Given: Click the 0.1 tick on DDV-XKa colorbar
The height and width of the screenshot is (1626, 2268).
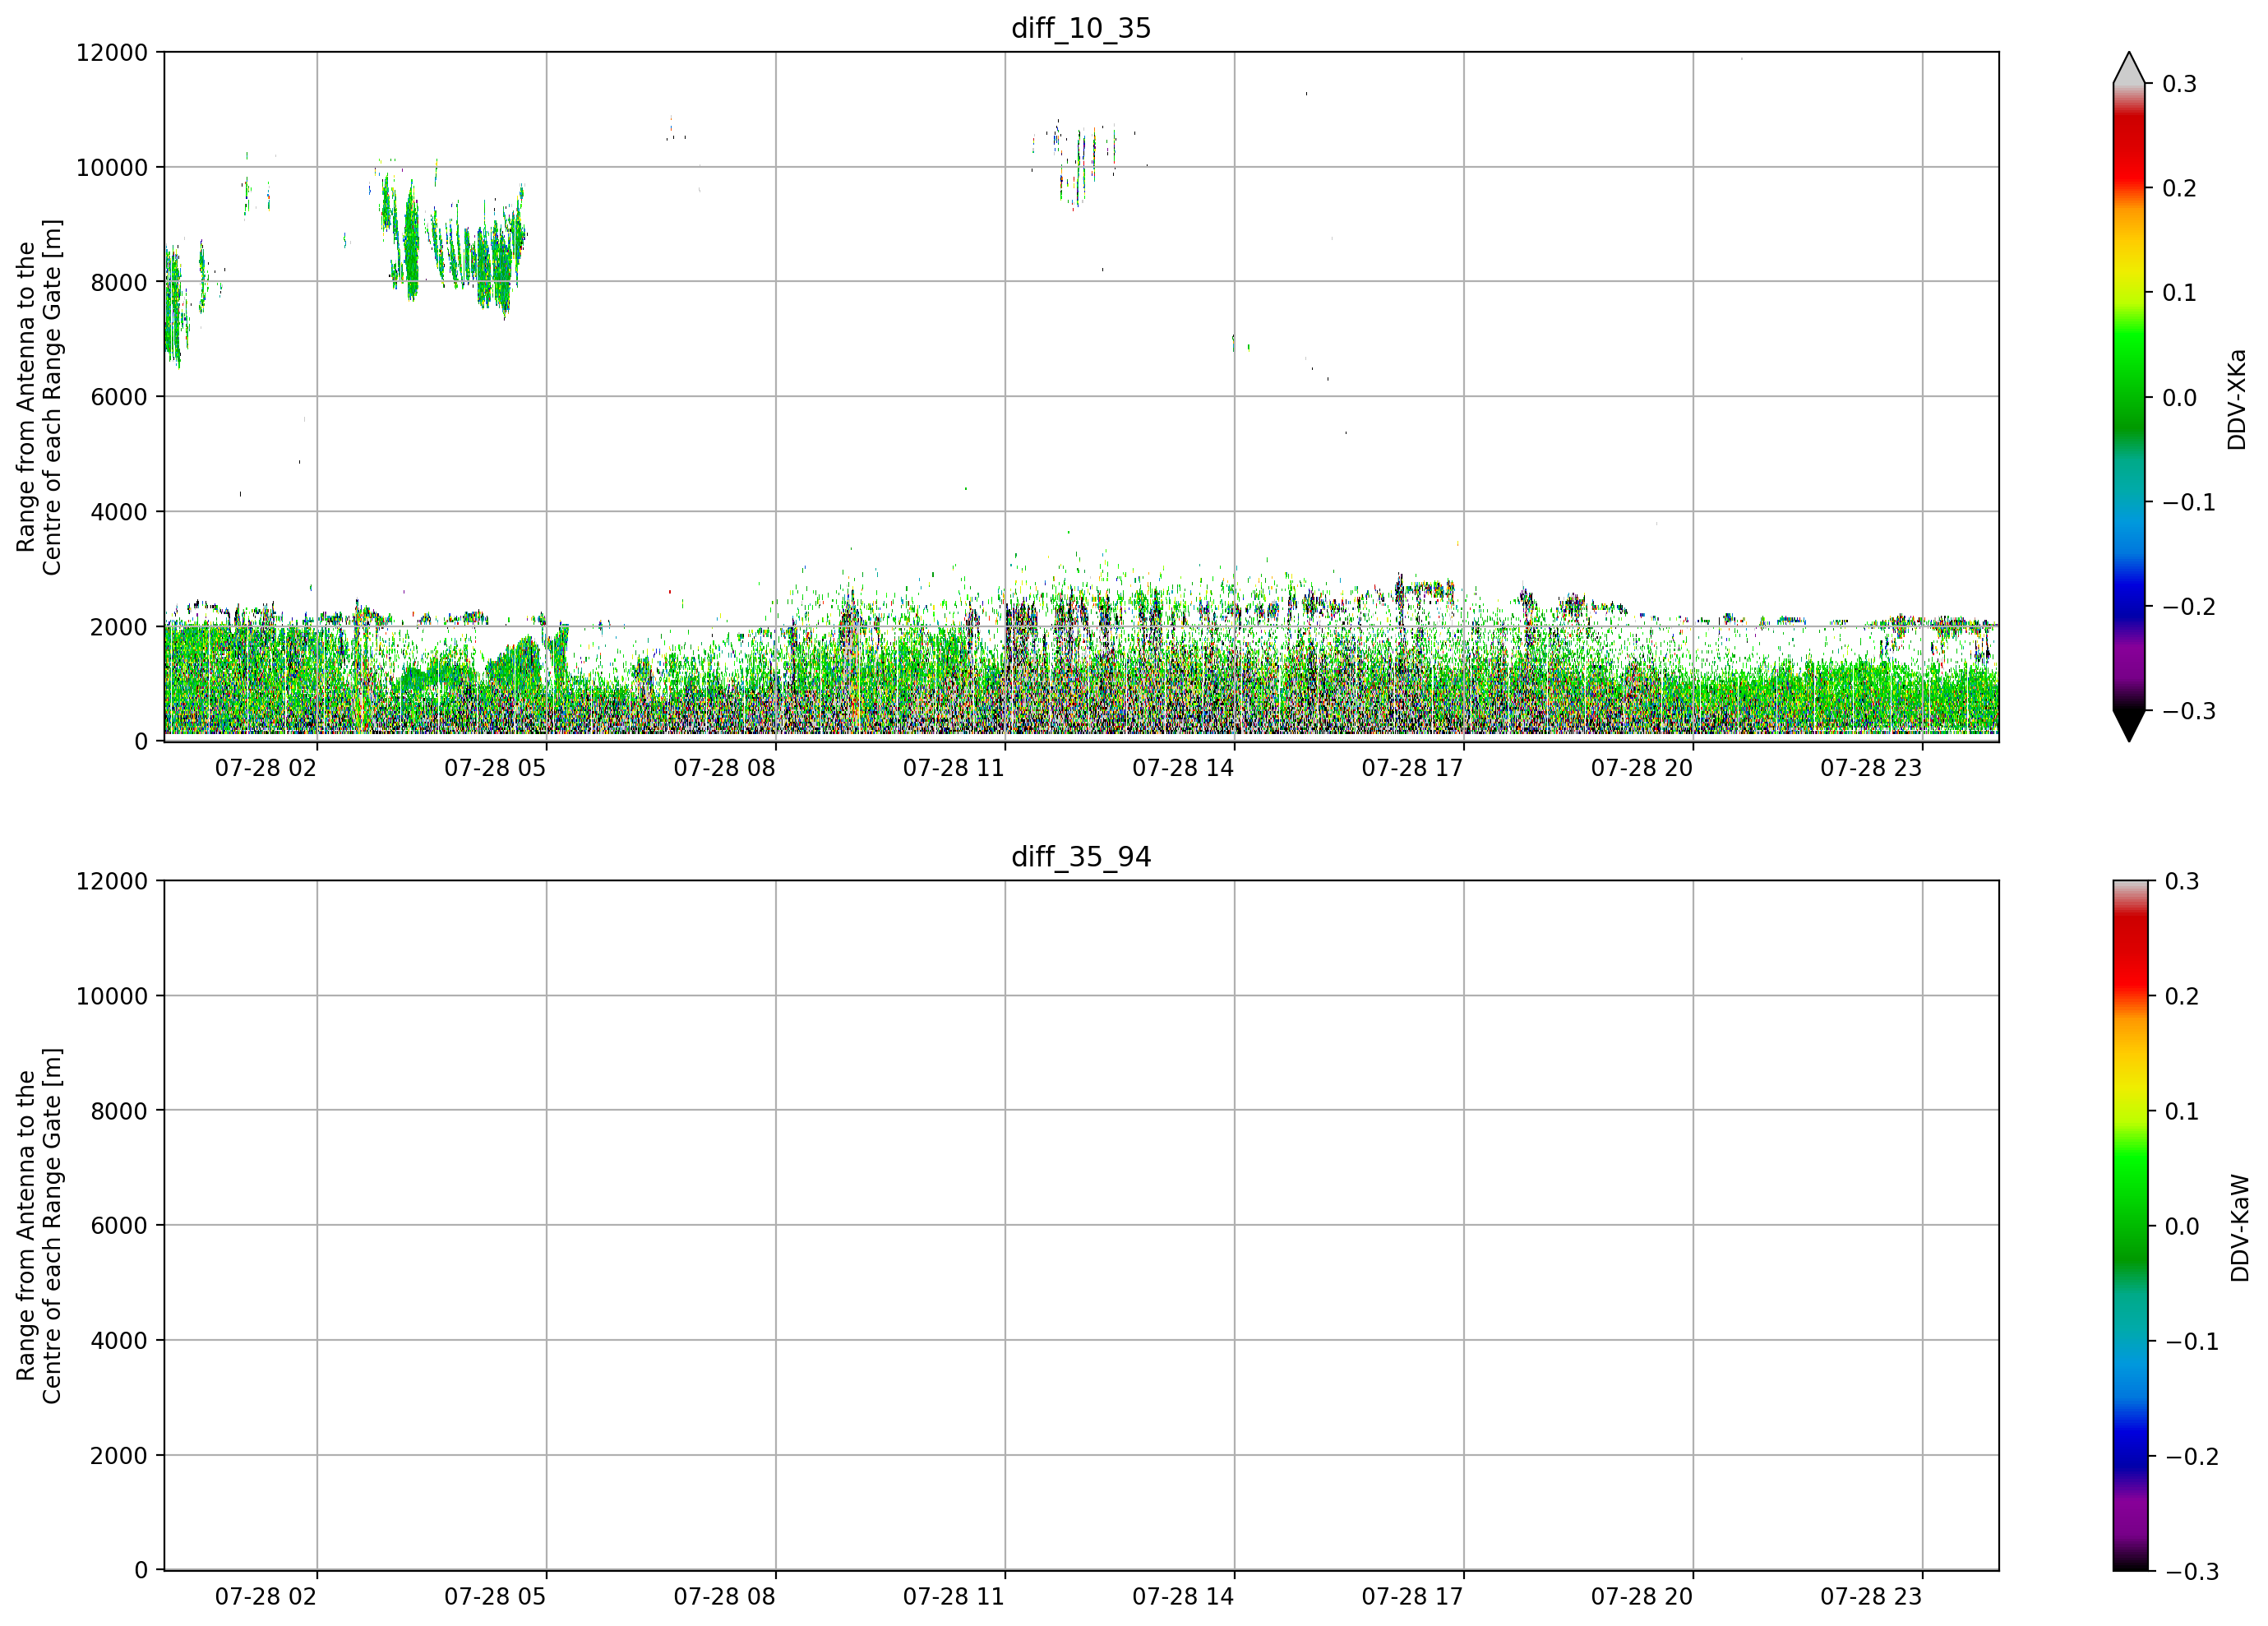Looking at the screenshot, I should [x=2180, y=293].
